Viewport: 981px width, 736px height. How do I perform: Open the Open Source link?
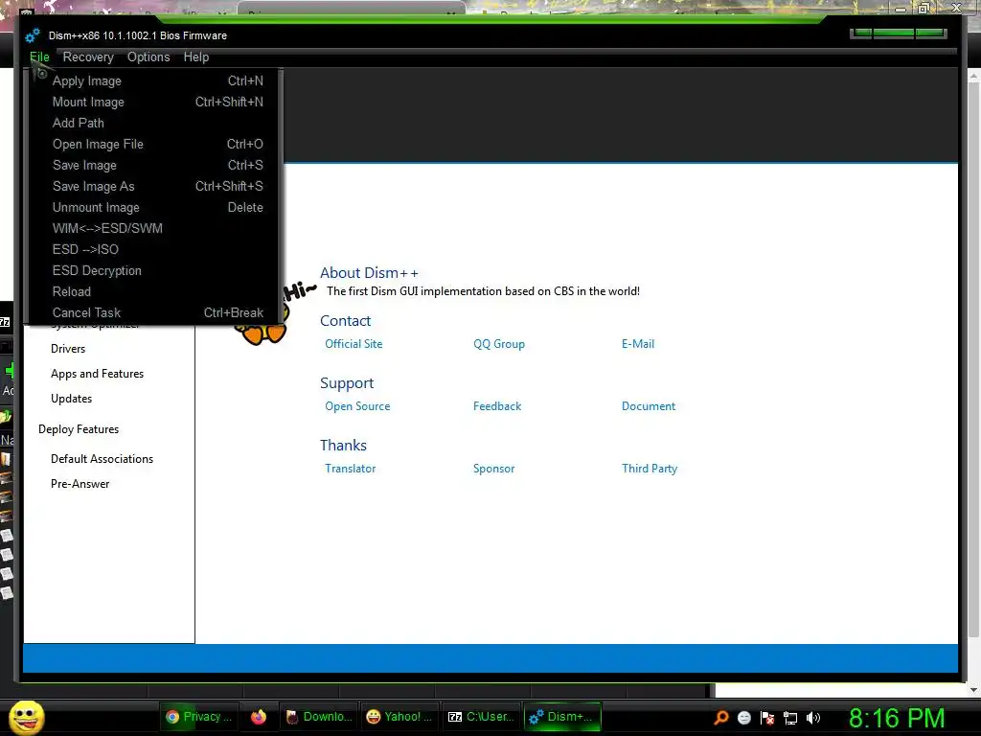point(357,406)
